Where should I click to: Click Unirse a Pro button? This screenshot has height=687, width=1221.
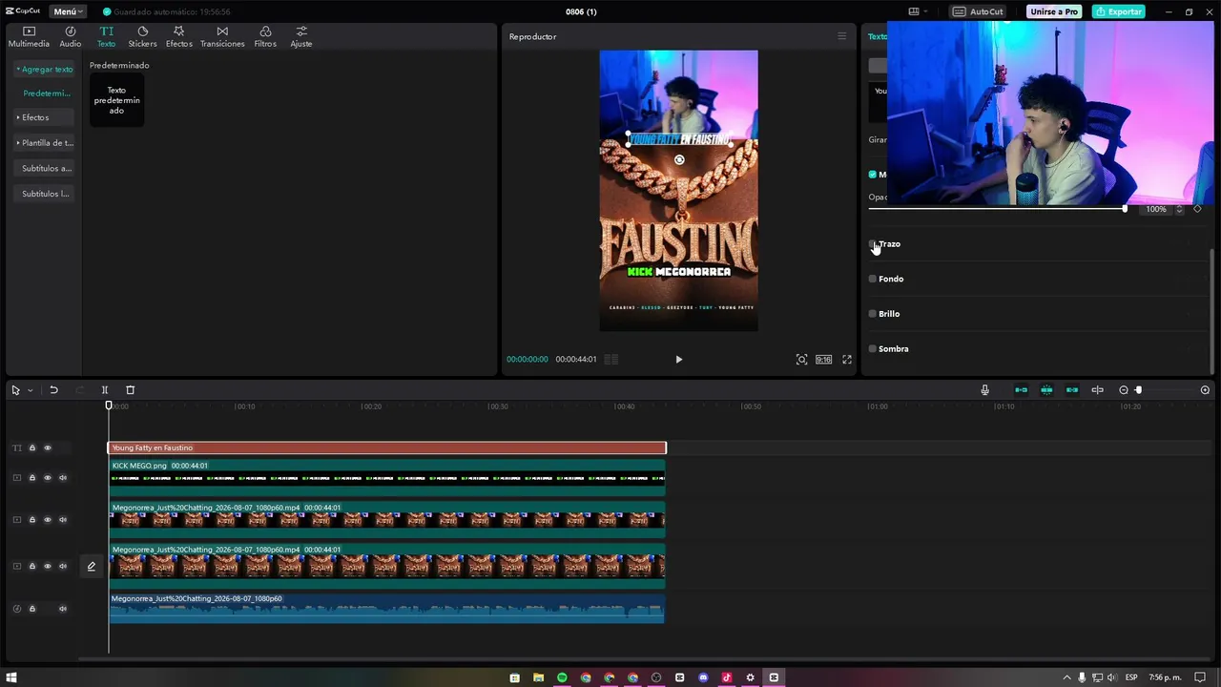1054,11
